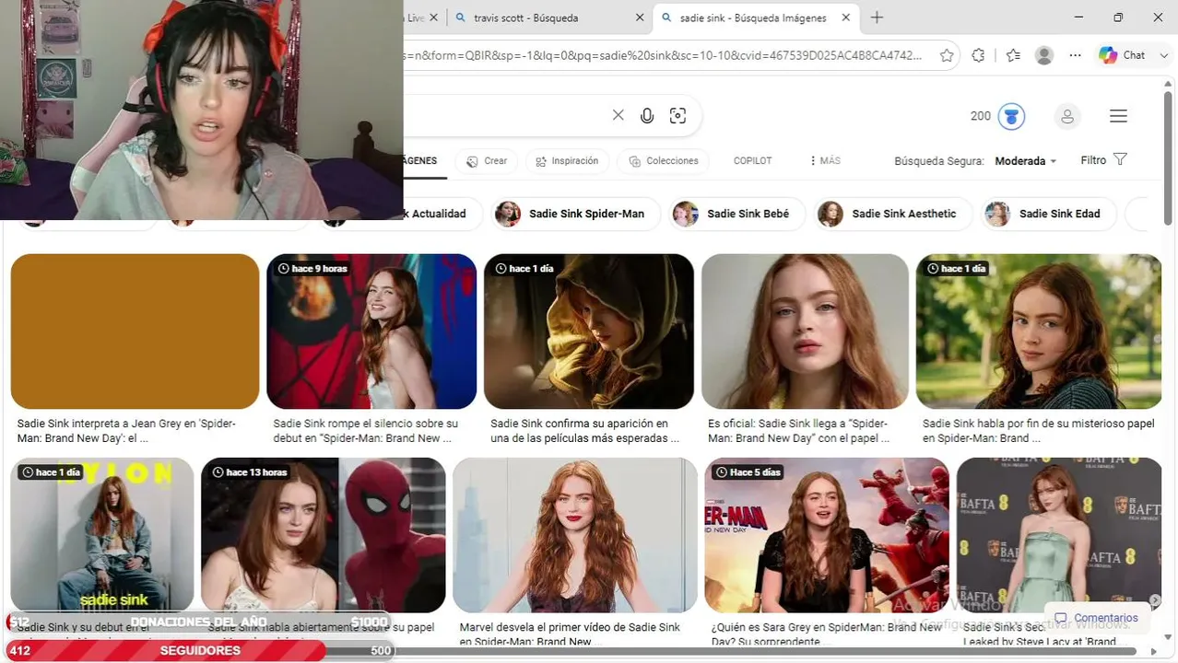Image resolution: width=1178 pixels, height=663 pixels.
Task: Open a new browser tab
Action: pyautogui.click(x=877, y=17)
